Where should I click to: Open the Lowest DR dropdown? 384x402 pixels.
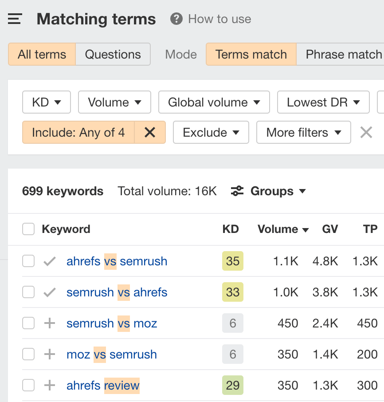tap(323, 102)
